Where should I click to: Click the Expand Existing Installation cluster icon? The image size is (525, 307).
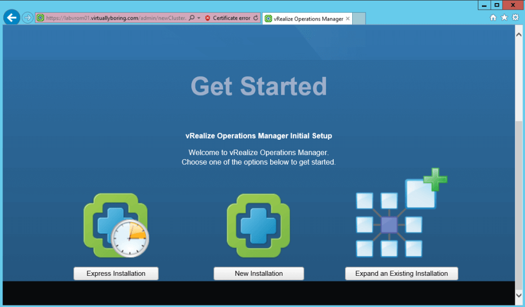(401, 213)
